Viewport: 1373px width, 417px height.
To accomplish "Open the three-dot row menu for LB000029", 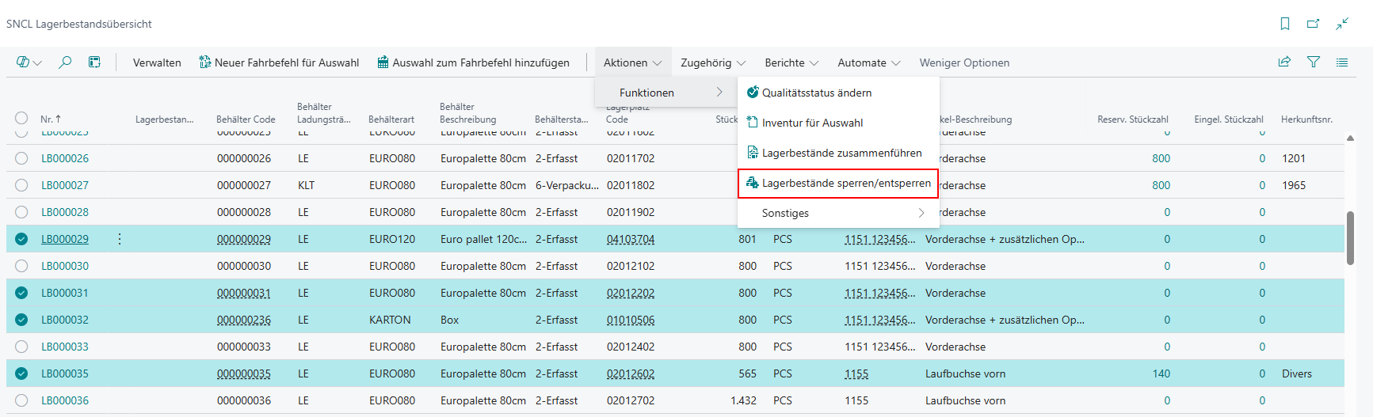I will (x=120, y=239).
